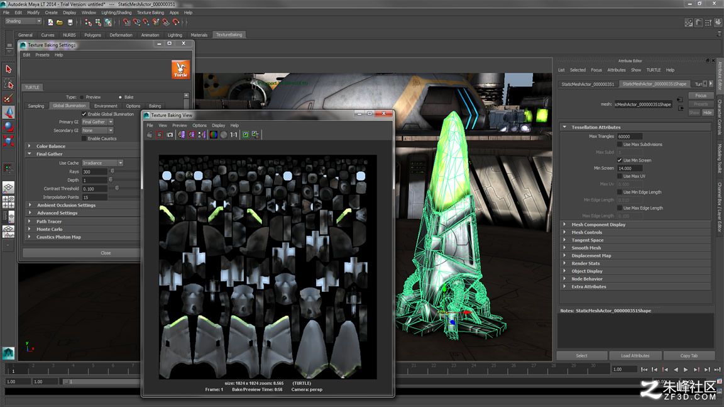Click the clapperboard render icon in Texture Baking View
724x407 pixels.
point(150,135)
